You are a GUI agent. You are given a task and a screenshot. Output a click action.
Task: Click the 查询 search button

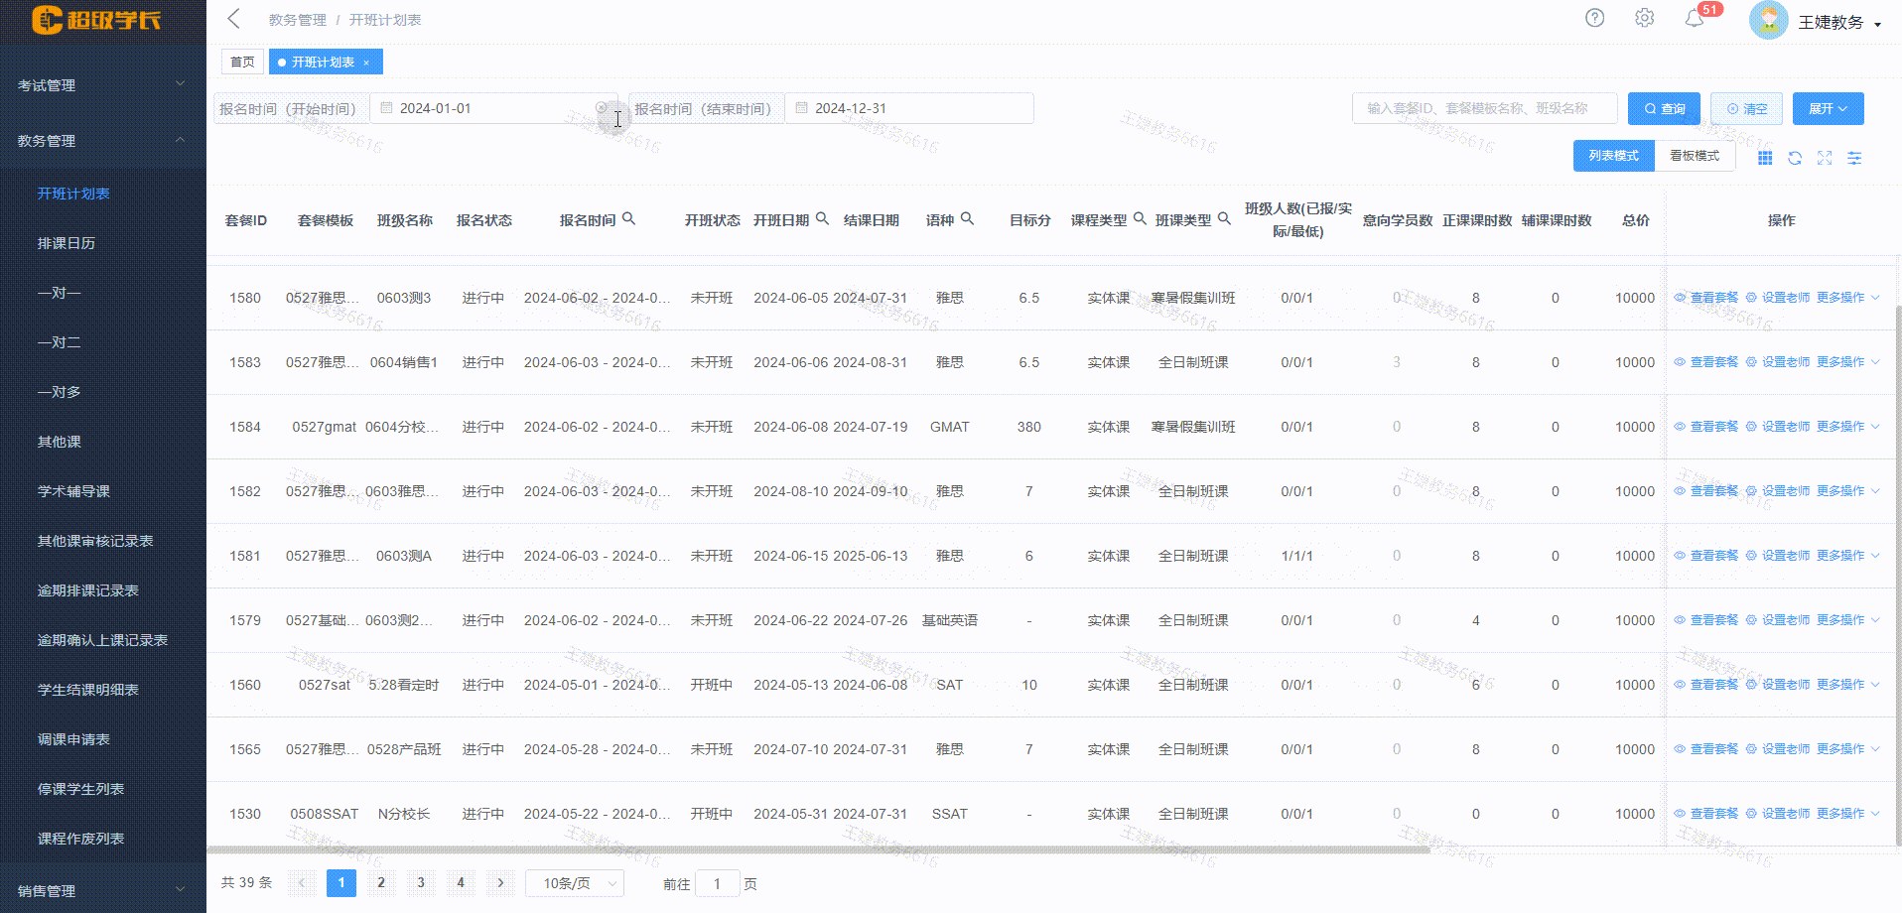click(x=1663, y=107)
